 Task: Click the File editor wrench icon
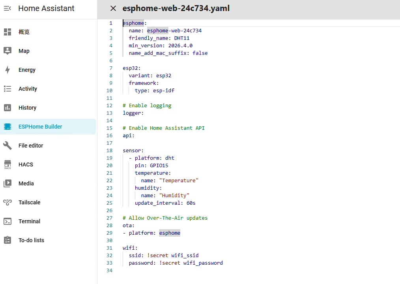click(x=7, y=146)
